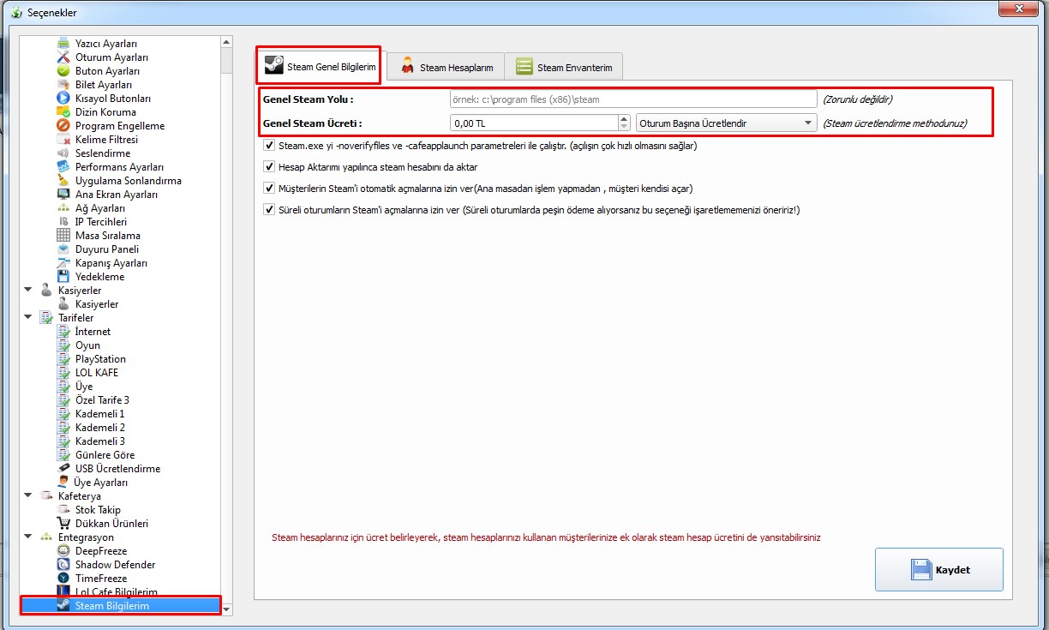Click the Dizin Koruma folder icon

point(63,112)
